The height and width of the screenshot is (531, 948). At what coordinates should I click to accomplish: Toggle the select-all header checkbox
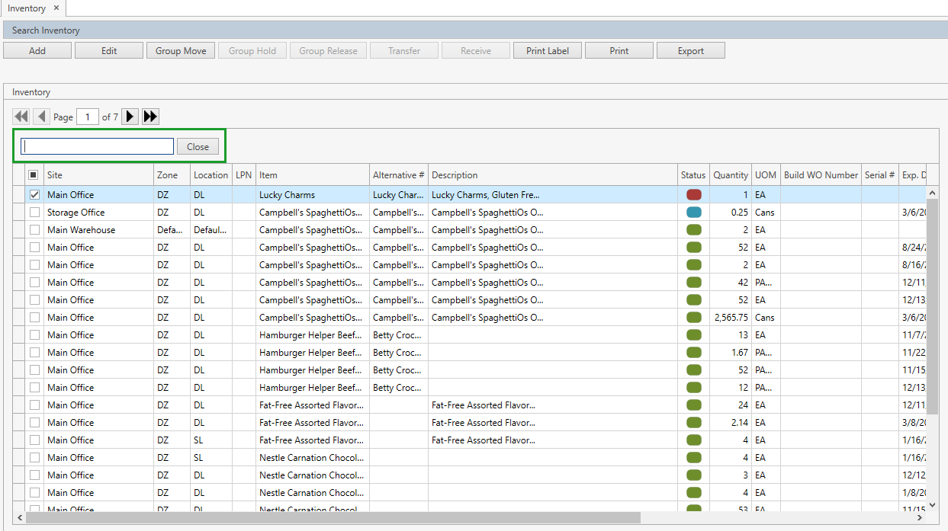(x=34, y=175)
